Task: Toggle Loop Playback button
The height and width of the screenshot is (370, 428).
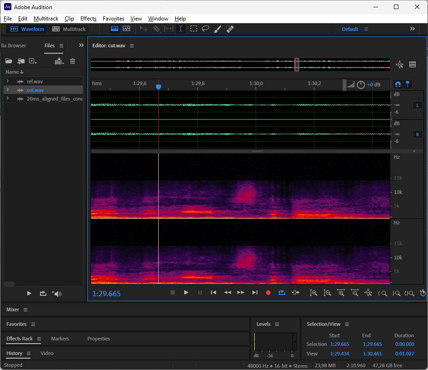Action: point(282,293)
